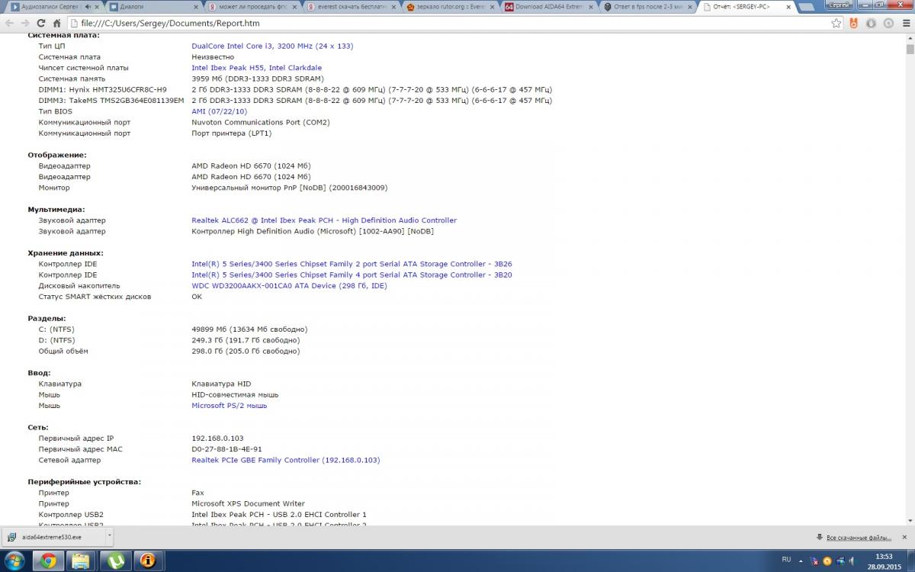
Task: Bookmark this page with the star icon
Action: click(x=836, y=23)
